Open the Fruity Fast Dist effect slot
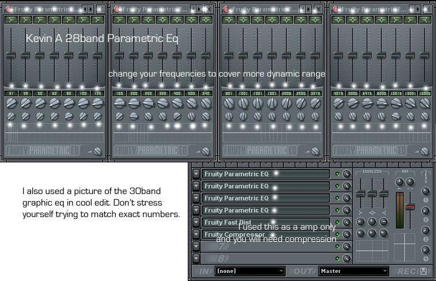 click(x=266, y=222)
